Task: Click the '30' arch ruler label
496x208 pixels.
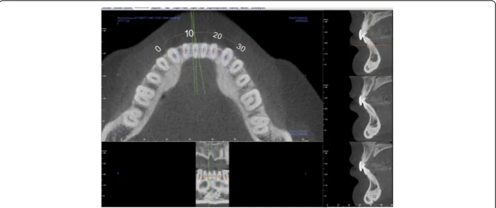Action: tap(242, 48)
